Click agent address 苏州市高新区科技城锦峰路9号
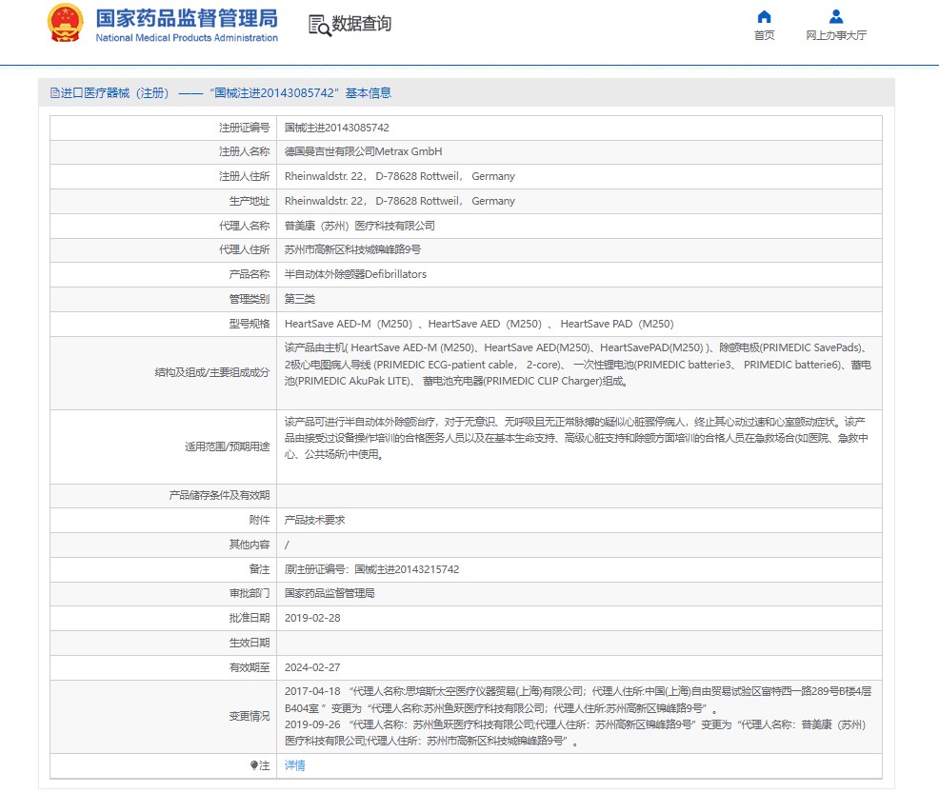939x793 pixels. coord(352,249)
